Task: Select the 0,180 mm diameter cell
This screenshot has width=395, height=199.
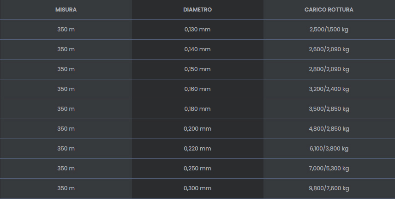Action: [197, 109]
